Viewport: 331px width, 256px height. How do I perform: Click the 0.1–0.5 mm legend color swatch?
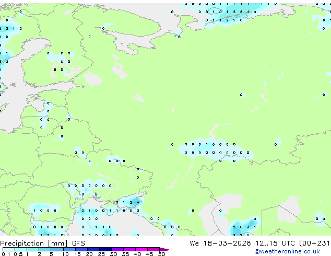9,249
